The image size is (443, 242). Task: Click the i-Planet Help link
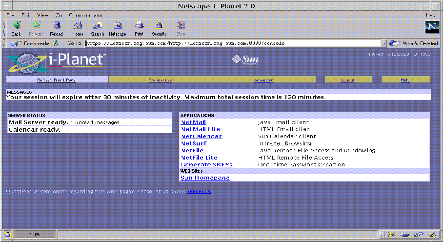(405, 80)
